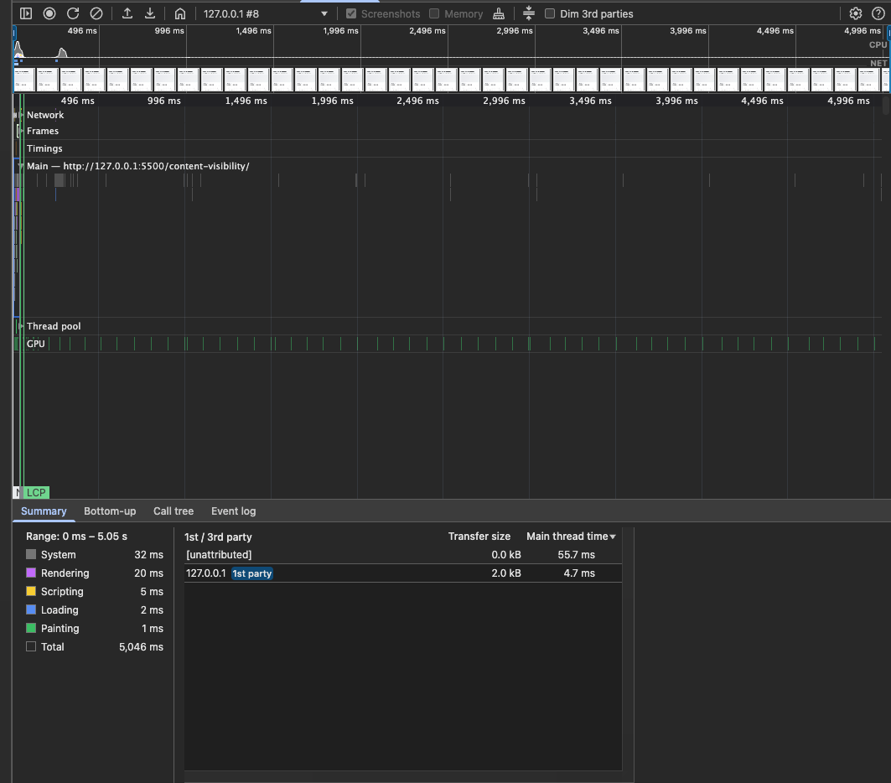Toggle the Screenshots checkbox

[351, 13]
